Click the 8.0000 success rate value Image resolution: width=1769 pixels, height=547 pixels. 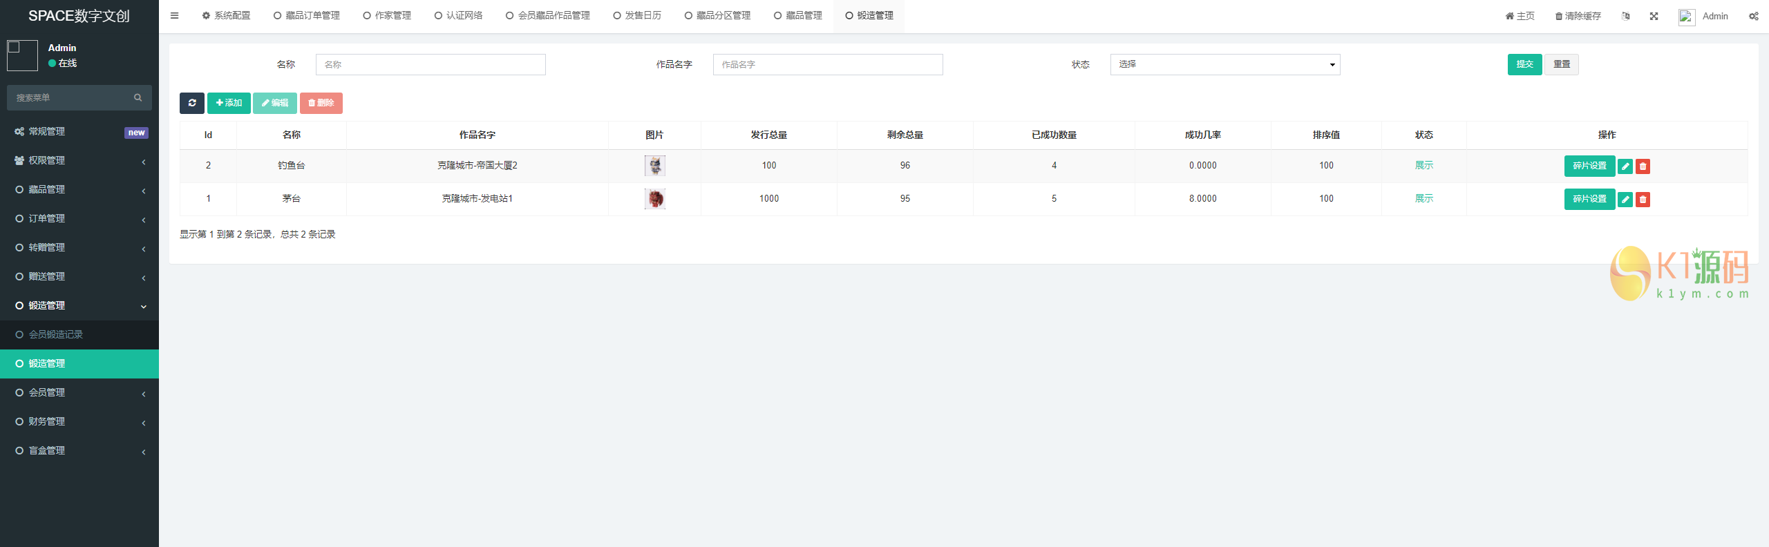point(1203,199)
